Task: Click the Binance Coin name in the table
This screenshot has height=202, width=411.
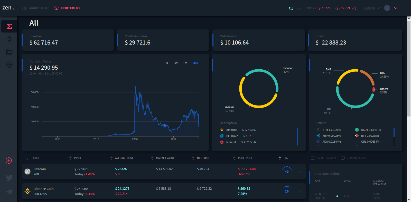Action: tap(43, 189)
